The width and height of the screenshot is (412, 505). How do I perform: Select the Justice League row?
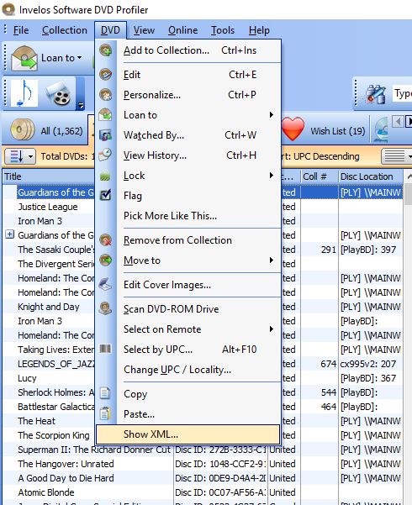coord(48,207)
